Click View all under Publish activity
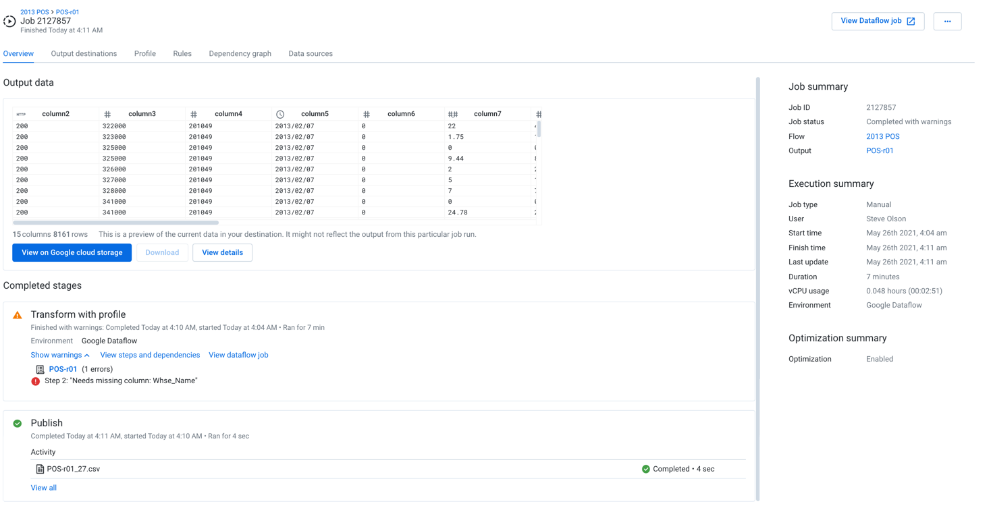 [43, 488]
